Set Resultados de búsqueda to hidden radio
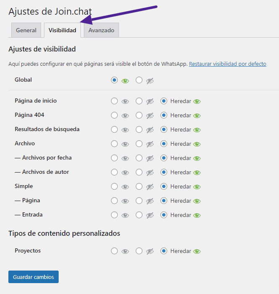 tap(139, 129)
